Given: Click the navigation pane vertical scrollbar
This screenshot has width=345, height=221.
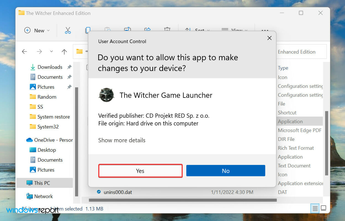Looking at the screenshot, I should 76,141.
